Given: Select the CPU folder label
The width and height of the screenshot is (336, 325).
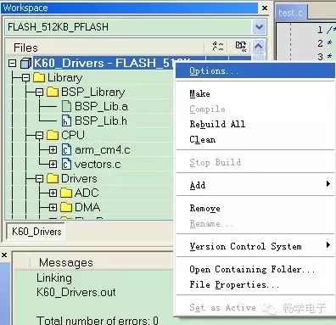Looking at the screenshot, I should pos(73,135).
